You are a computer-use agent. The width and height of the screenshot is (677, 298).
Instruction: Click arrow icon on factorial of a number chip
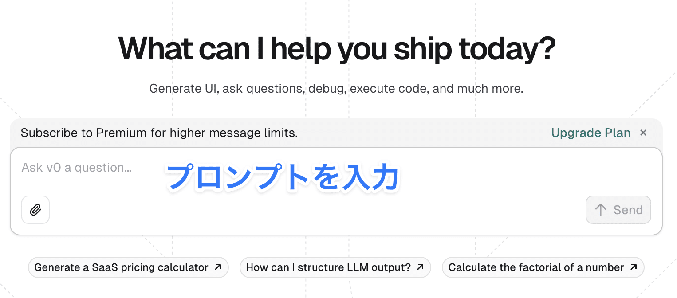click(634, 267)
